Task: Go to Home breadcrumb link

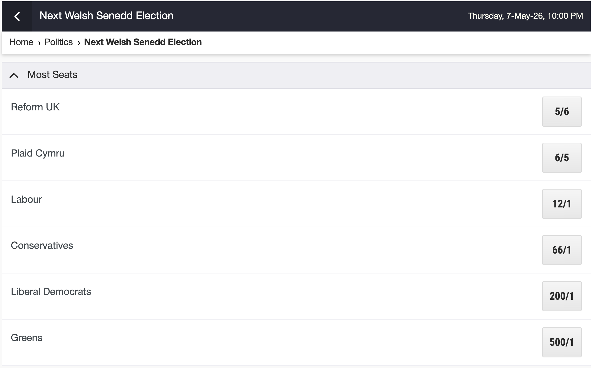Action: coord(21,42)
